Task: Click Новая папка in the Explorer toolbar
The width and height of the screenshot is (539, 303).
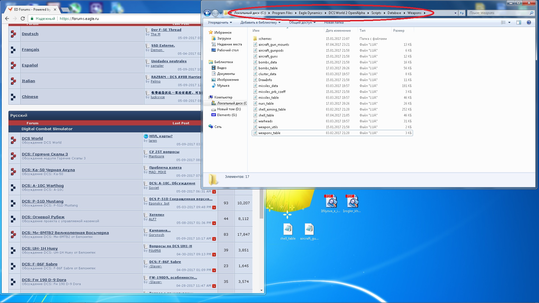Action: tap(334, 22)
